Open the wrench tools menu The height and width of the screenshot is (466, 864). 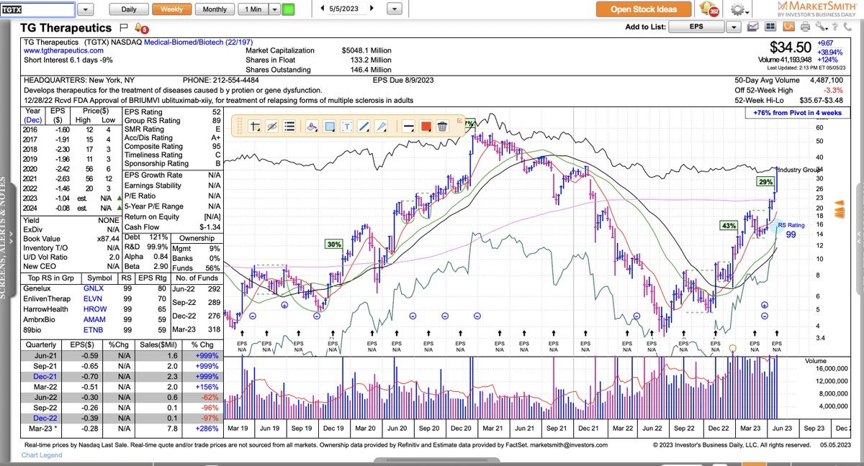point(823,27)
